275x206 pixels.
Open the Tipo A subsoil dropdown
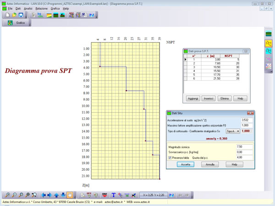pos(233,131)
